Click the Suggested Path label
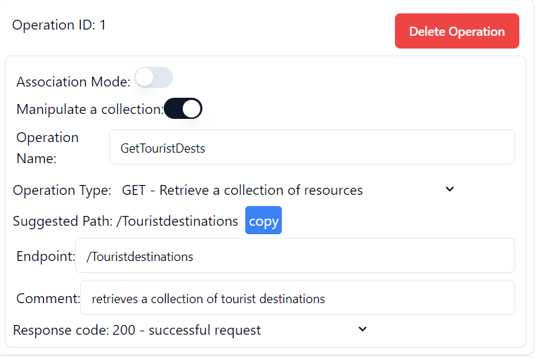This screenshot has width=539, height=358. tap(63, 221)
